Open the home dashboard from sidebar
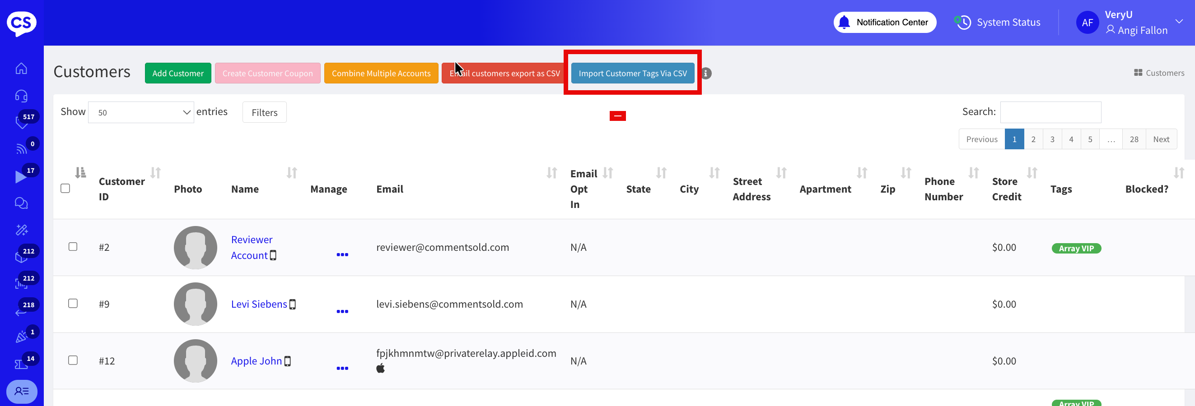 pyautogui.click(x=21, y=69)
